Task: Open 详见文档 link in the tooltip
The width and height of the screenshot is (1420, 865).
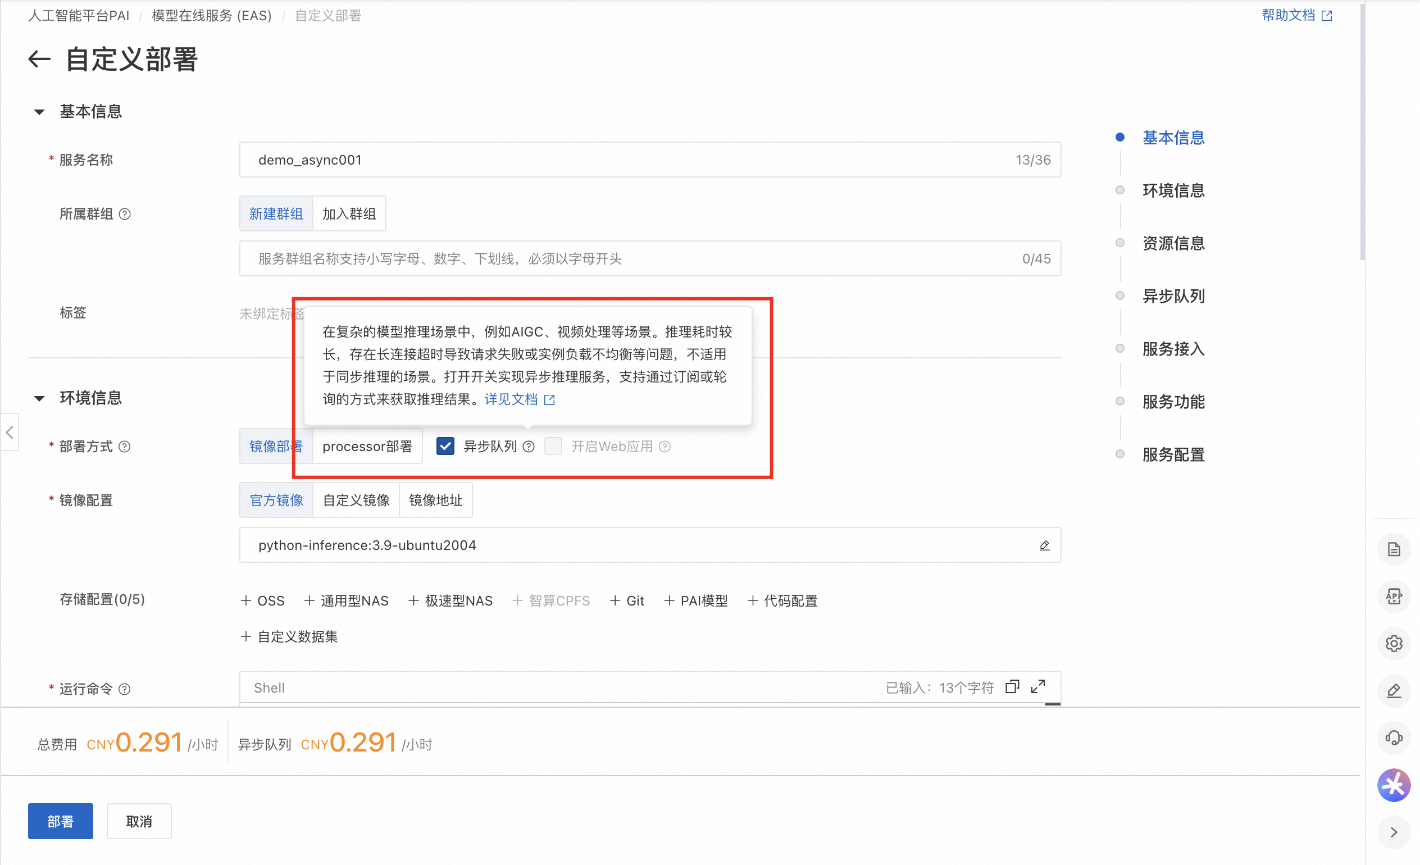Action: coord(519,399)
